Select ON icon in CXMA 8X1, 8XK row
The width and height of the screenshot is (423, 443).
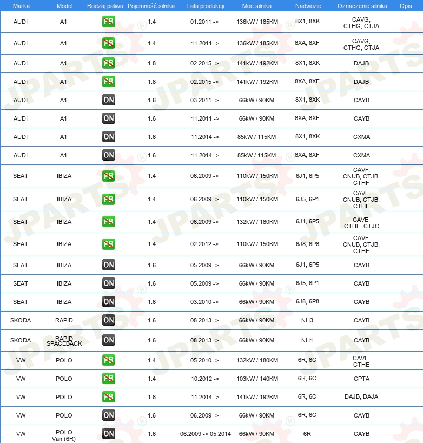pos(109,136)
